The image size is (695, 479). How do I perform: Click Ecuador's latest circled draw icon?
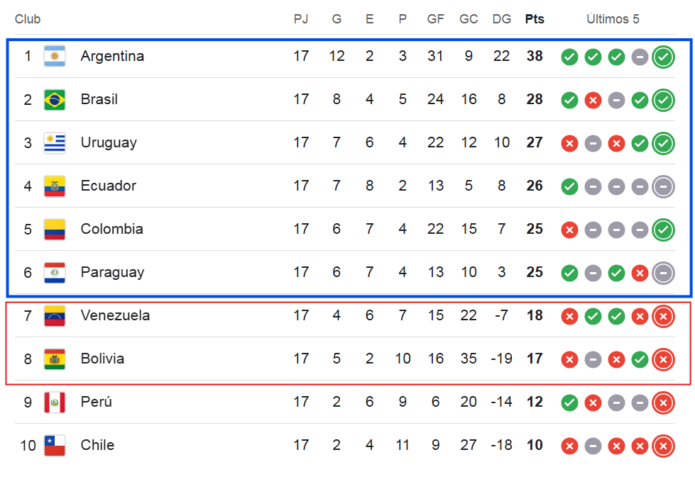click(x=664, y=186)
